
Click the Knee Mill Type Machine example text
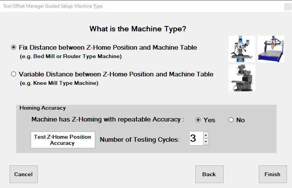pyautogui.click(x=59, y=83)
